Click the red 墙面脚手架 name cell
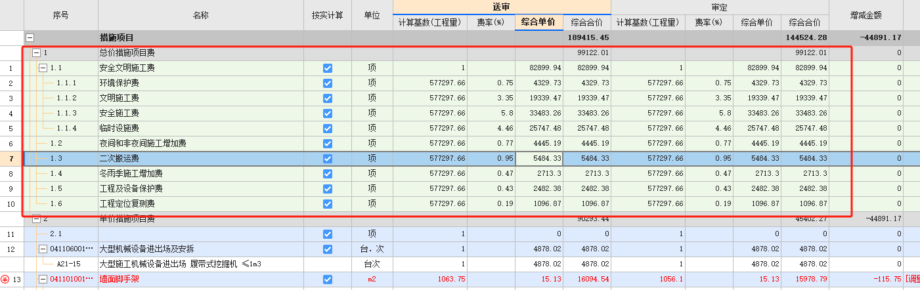Image resolution: width=920 pixels, height=290 pixels. click(x=201, y=280)
